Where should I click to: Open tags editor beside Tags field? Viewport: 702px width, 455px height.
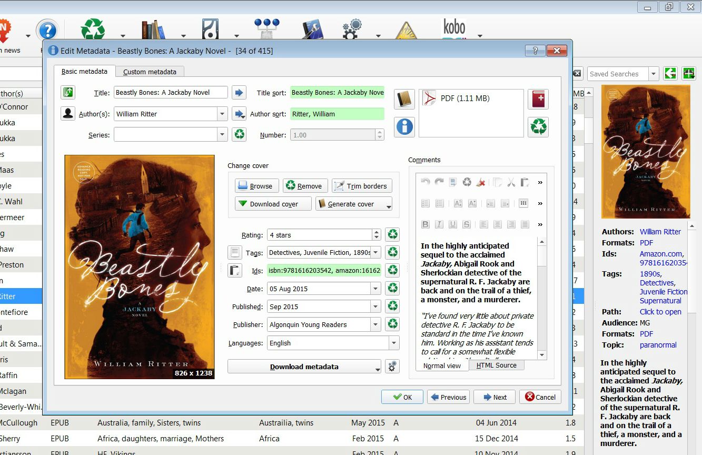click(x=234, y=252)
